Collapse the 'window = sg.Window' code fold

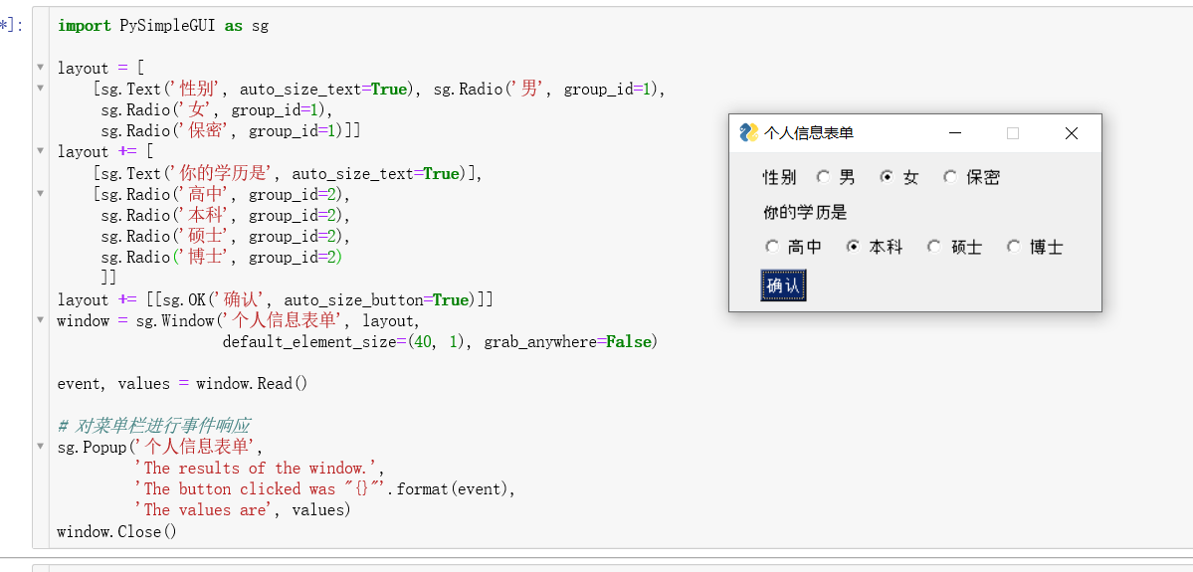(41, 320)
